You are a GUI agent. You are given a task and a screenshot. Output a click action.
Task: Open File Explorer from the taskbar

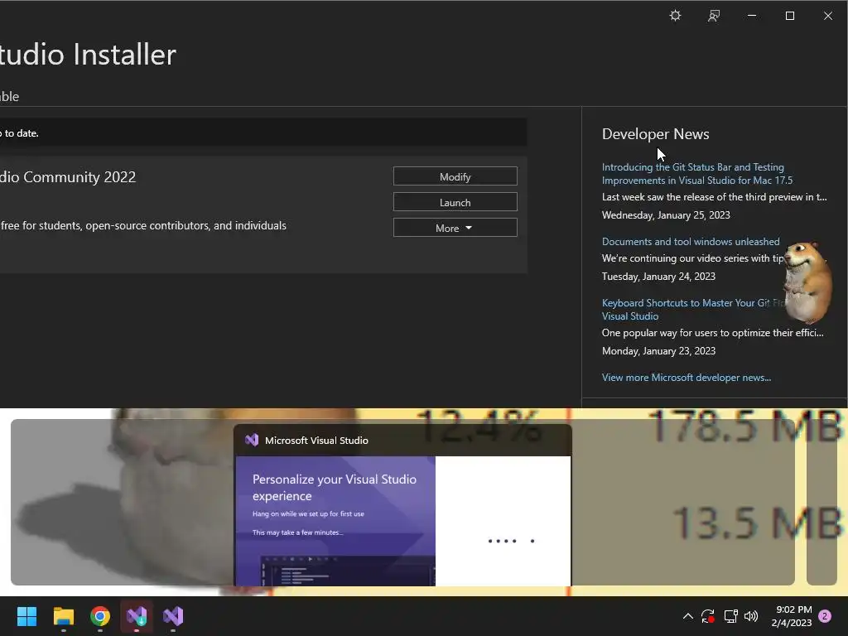tap(63, 616)
